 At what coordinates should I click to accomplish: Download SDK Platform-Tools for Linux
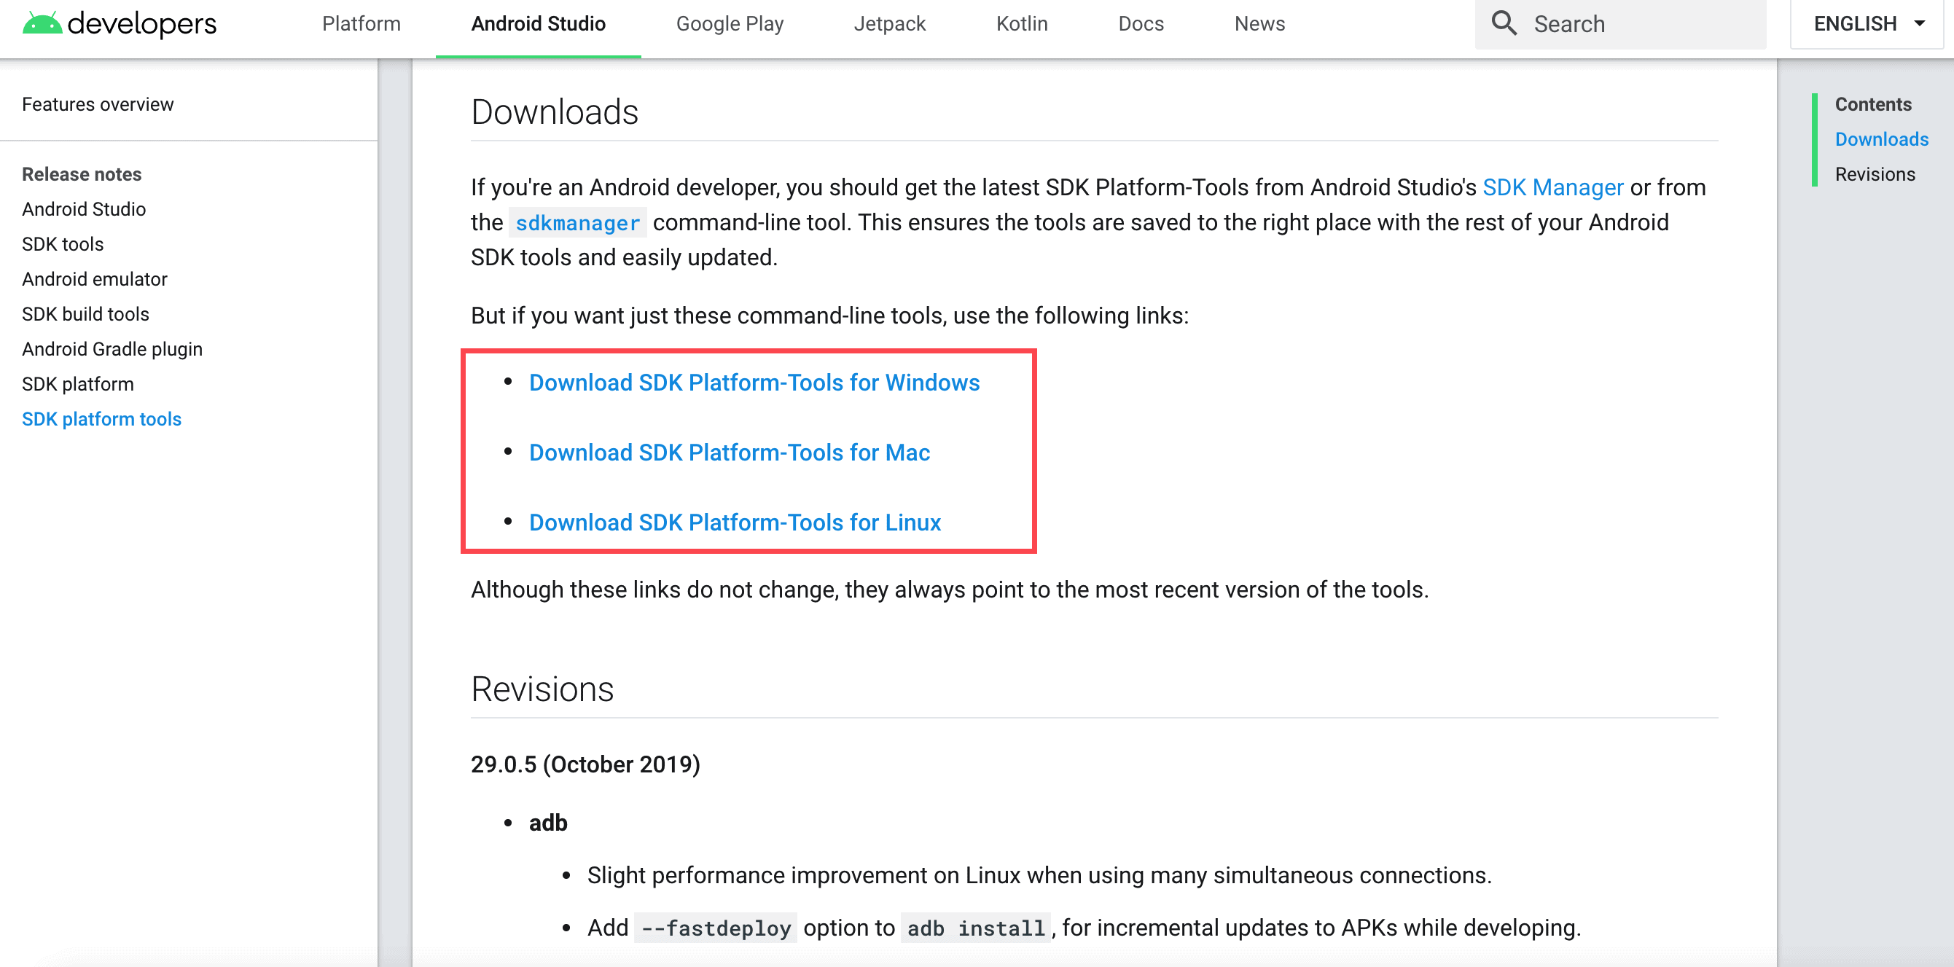[x=734, y=522]
